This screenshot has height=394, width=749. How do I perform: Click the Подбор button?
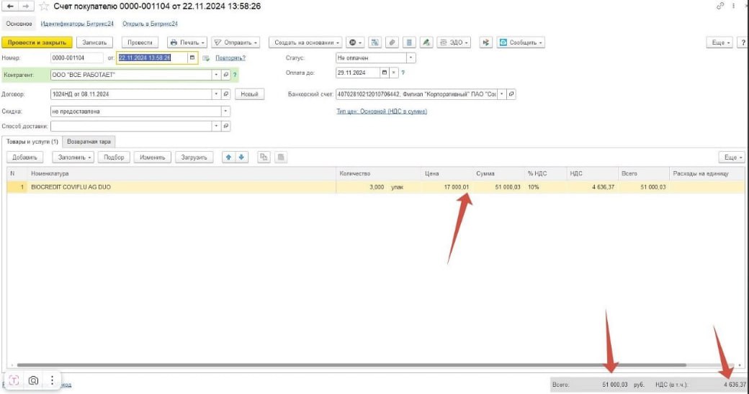(x=114, y=157)
